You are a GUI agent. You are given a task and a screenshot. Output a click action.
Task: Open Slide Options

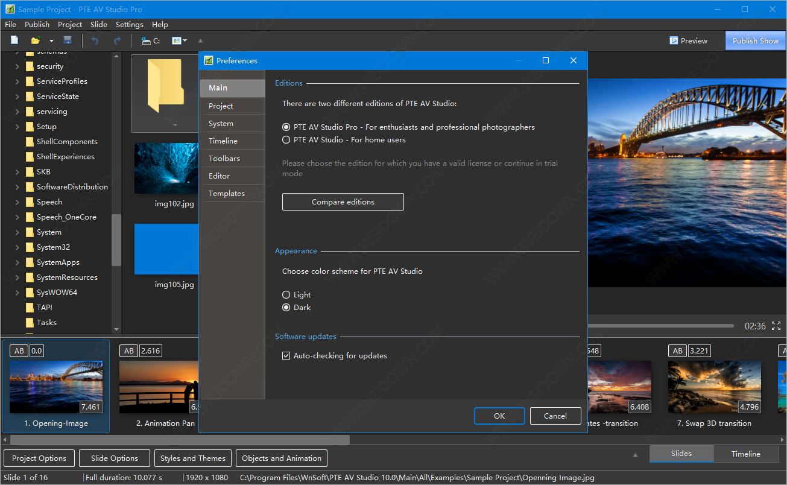(x=115, y=458)
